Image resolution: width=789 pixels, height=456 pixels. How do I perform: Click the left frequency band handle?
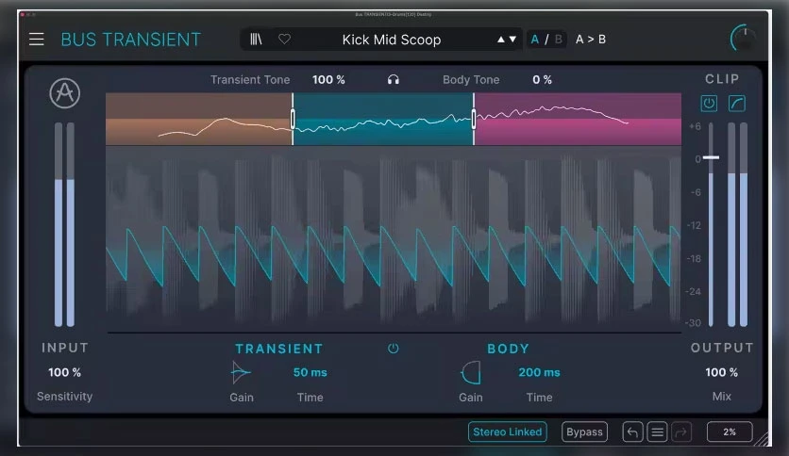(293, 119)
